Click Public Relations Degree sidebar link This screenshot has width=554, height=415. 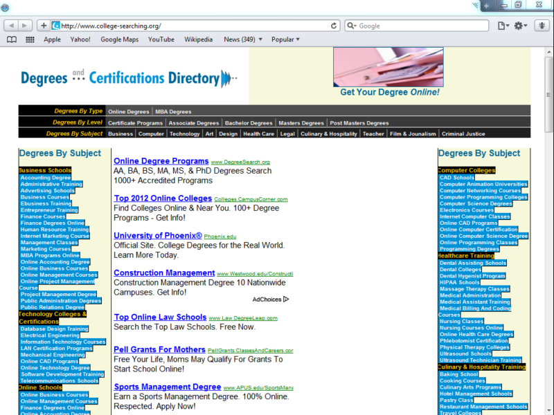[x=53, y=307]
